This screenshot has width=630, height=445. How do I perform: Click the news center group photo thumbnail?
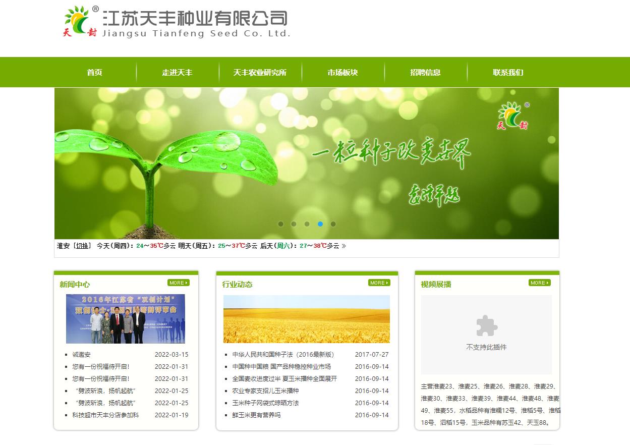click(x=126, y=319)
